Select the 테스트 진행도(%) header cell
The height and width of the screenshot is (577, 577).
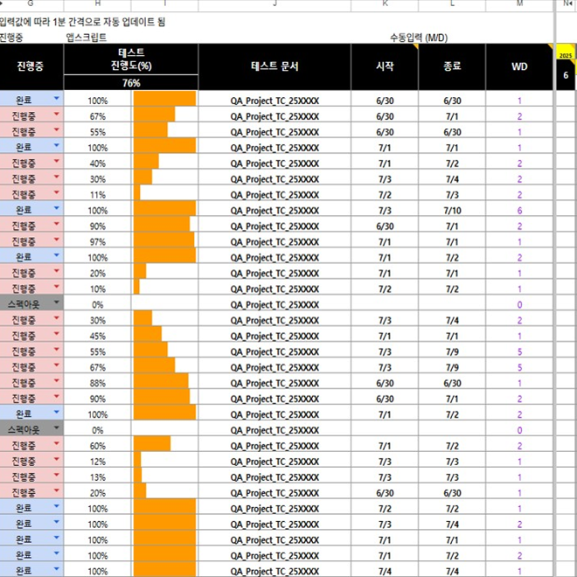pyautogui.click(x=131, y=59)
